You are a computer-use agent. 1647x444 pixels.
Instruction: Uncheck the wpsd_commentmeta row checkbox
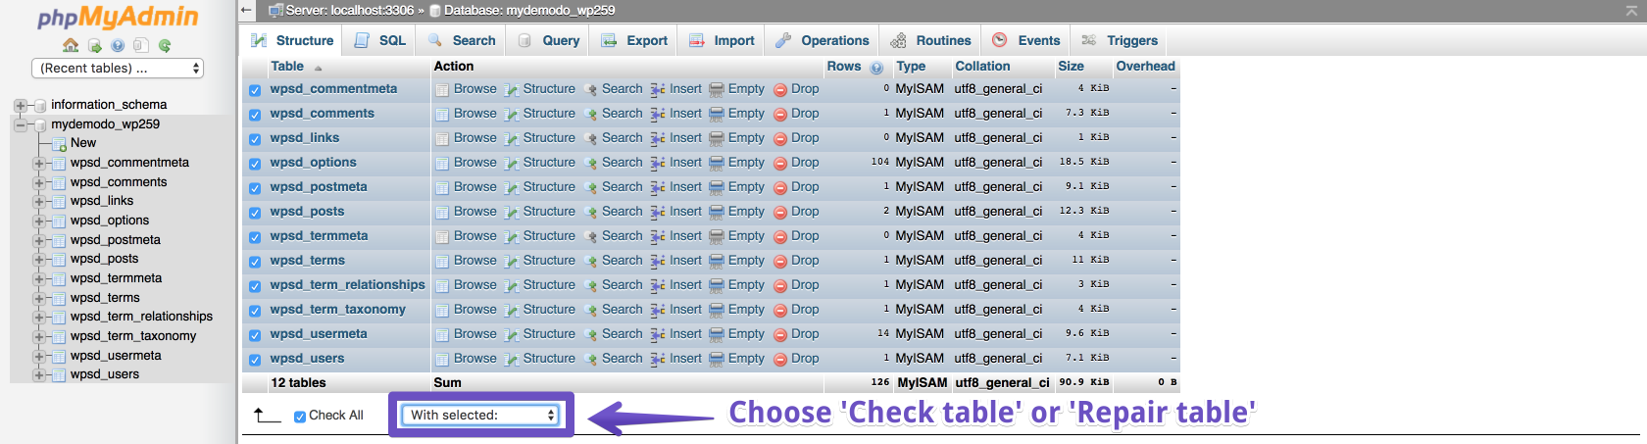(255, 90)
